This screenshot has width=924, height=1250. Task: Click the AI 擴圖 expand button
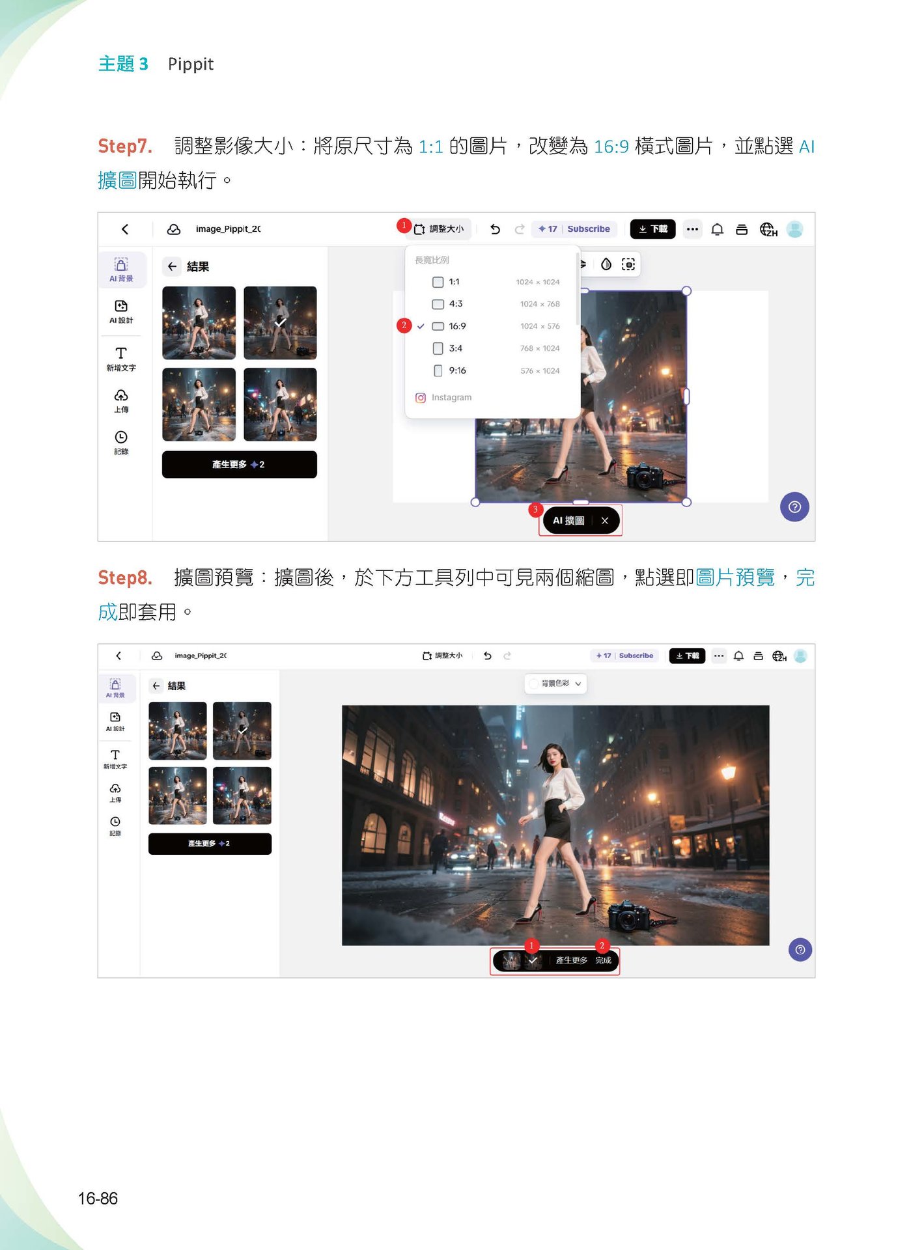[568, 521]
